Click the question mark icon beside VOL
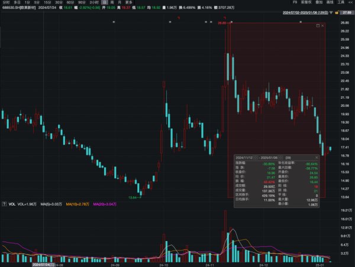 4,204
